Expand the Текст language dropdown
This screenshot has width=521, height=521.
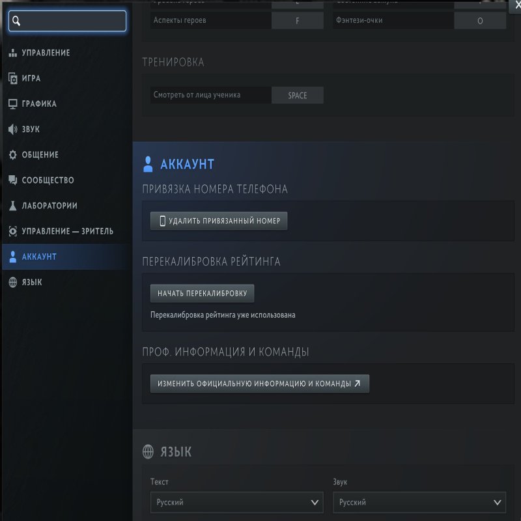click(236, 502)
